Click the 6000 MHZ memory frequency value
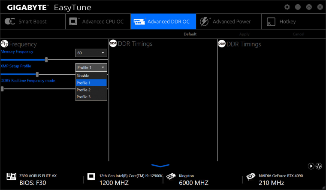This screenshot has height=190, width=326. click(194, 183)
